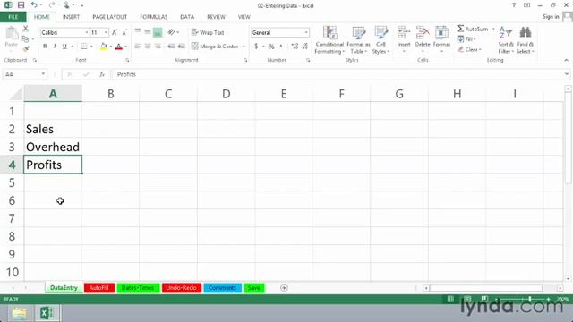Click Decrease Decimal icon

[x=305, y=47]
